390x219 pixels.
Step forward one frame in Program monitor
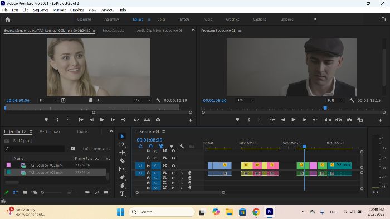coord(304,120)
